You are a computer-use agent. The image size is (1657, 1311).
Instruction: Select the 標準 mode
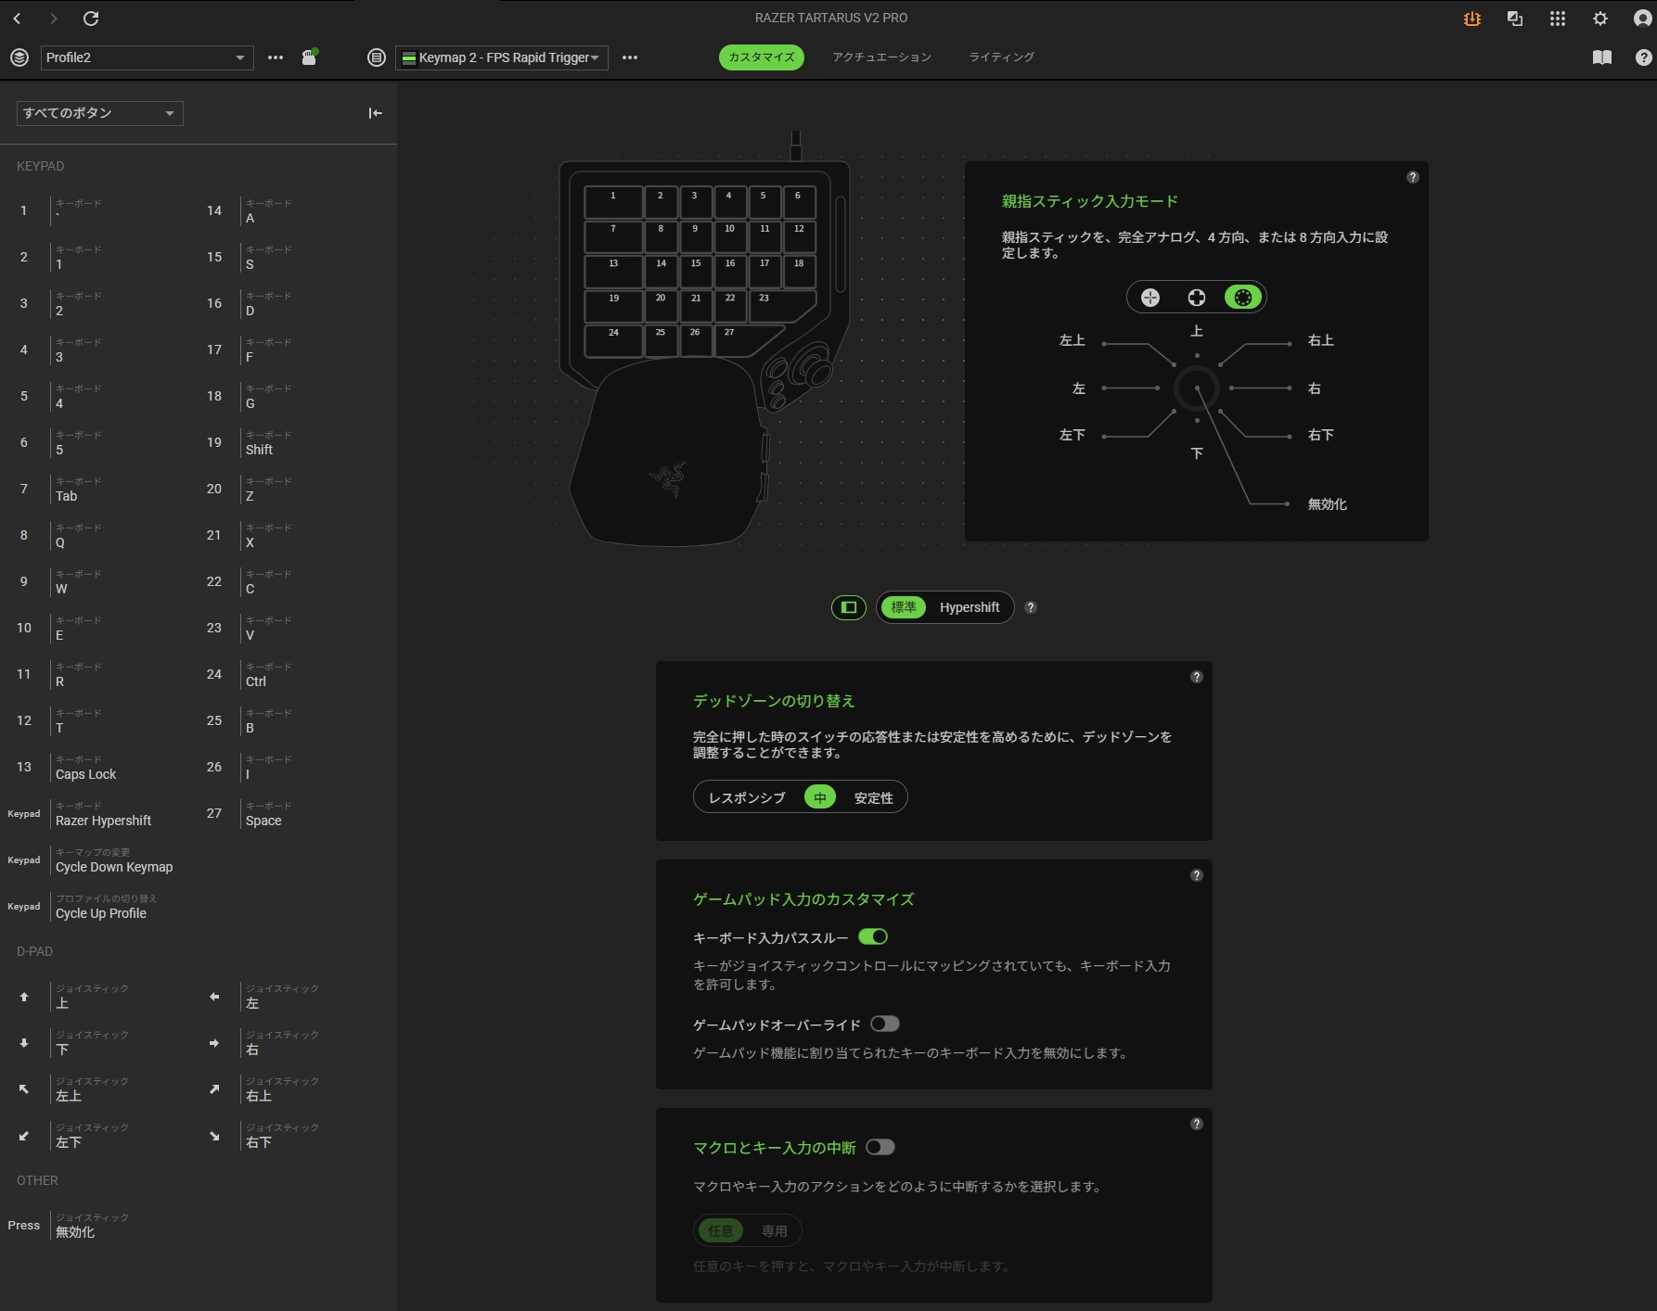pyautogui.click(x=904, y=607)
